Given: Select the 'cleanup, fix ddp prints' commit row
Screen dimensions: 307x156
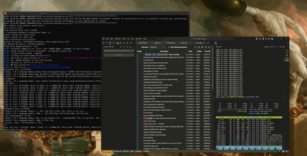Looking at the screenshot, I should 174,146.
